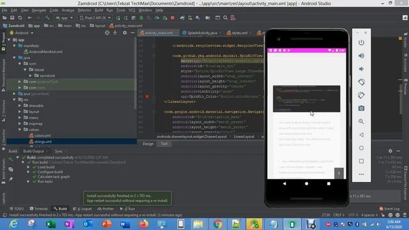This screenshot has height=230, width=409.
Task: Lower emulator volume with volume down icon
Action: coord(361,69)
